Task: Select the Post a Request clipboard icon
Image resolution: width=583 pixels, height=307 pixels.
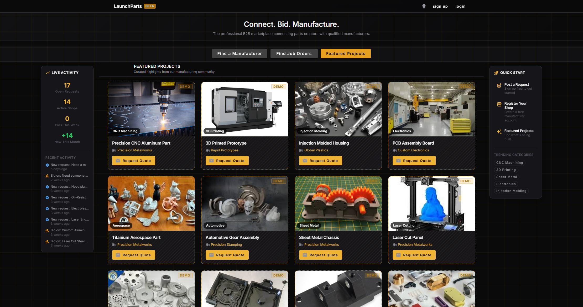Action: coord(499,86)
